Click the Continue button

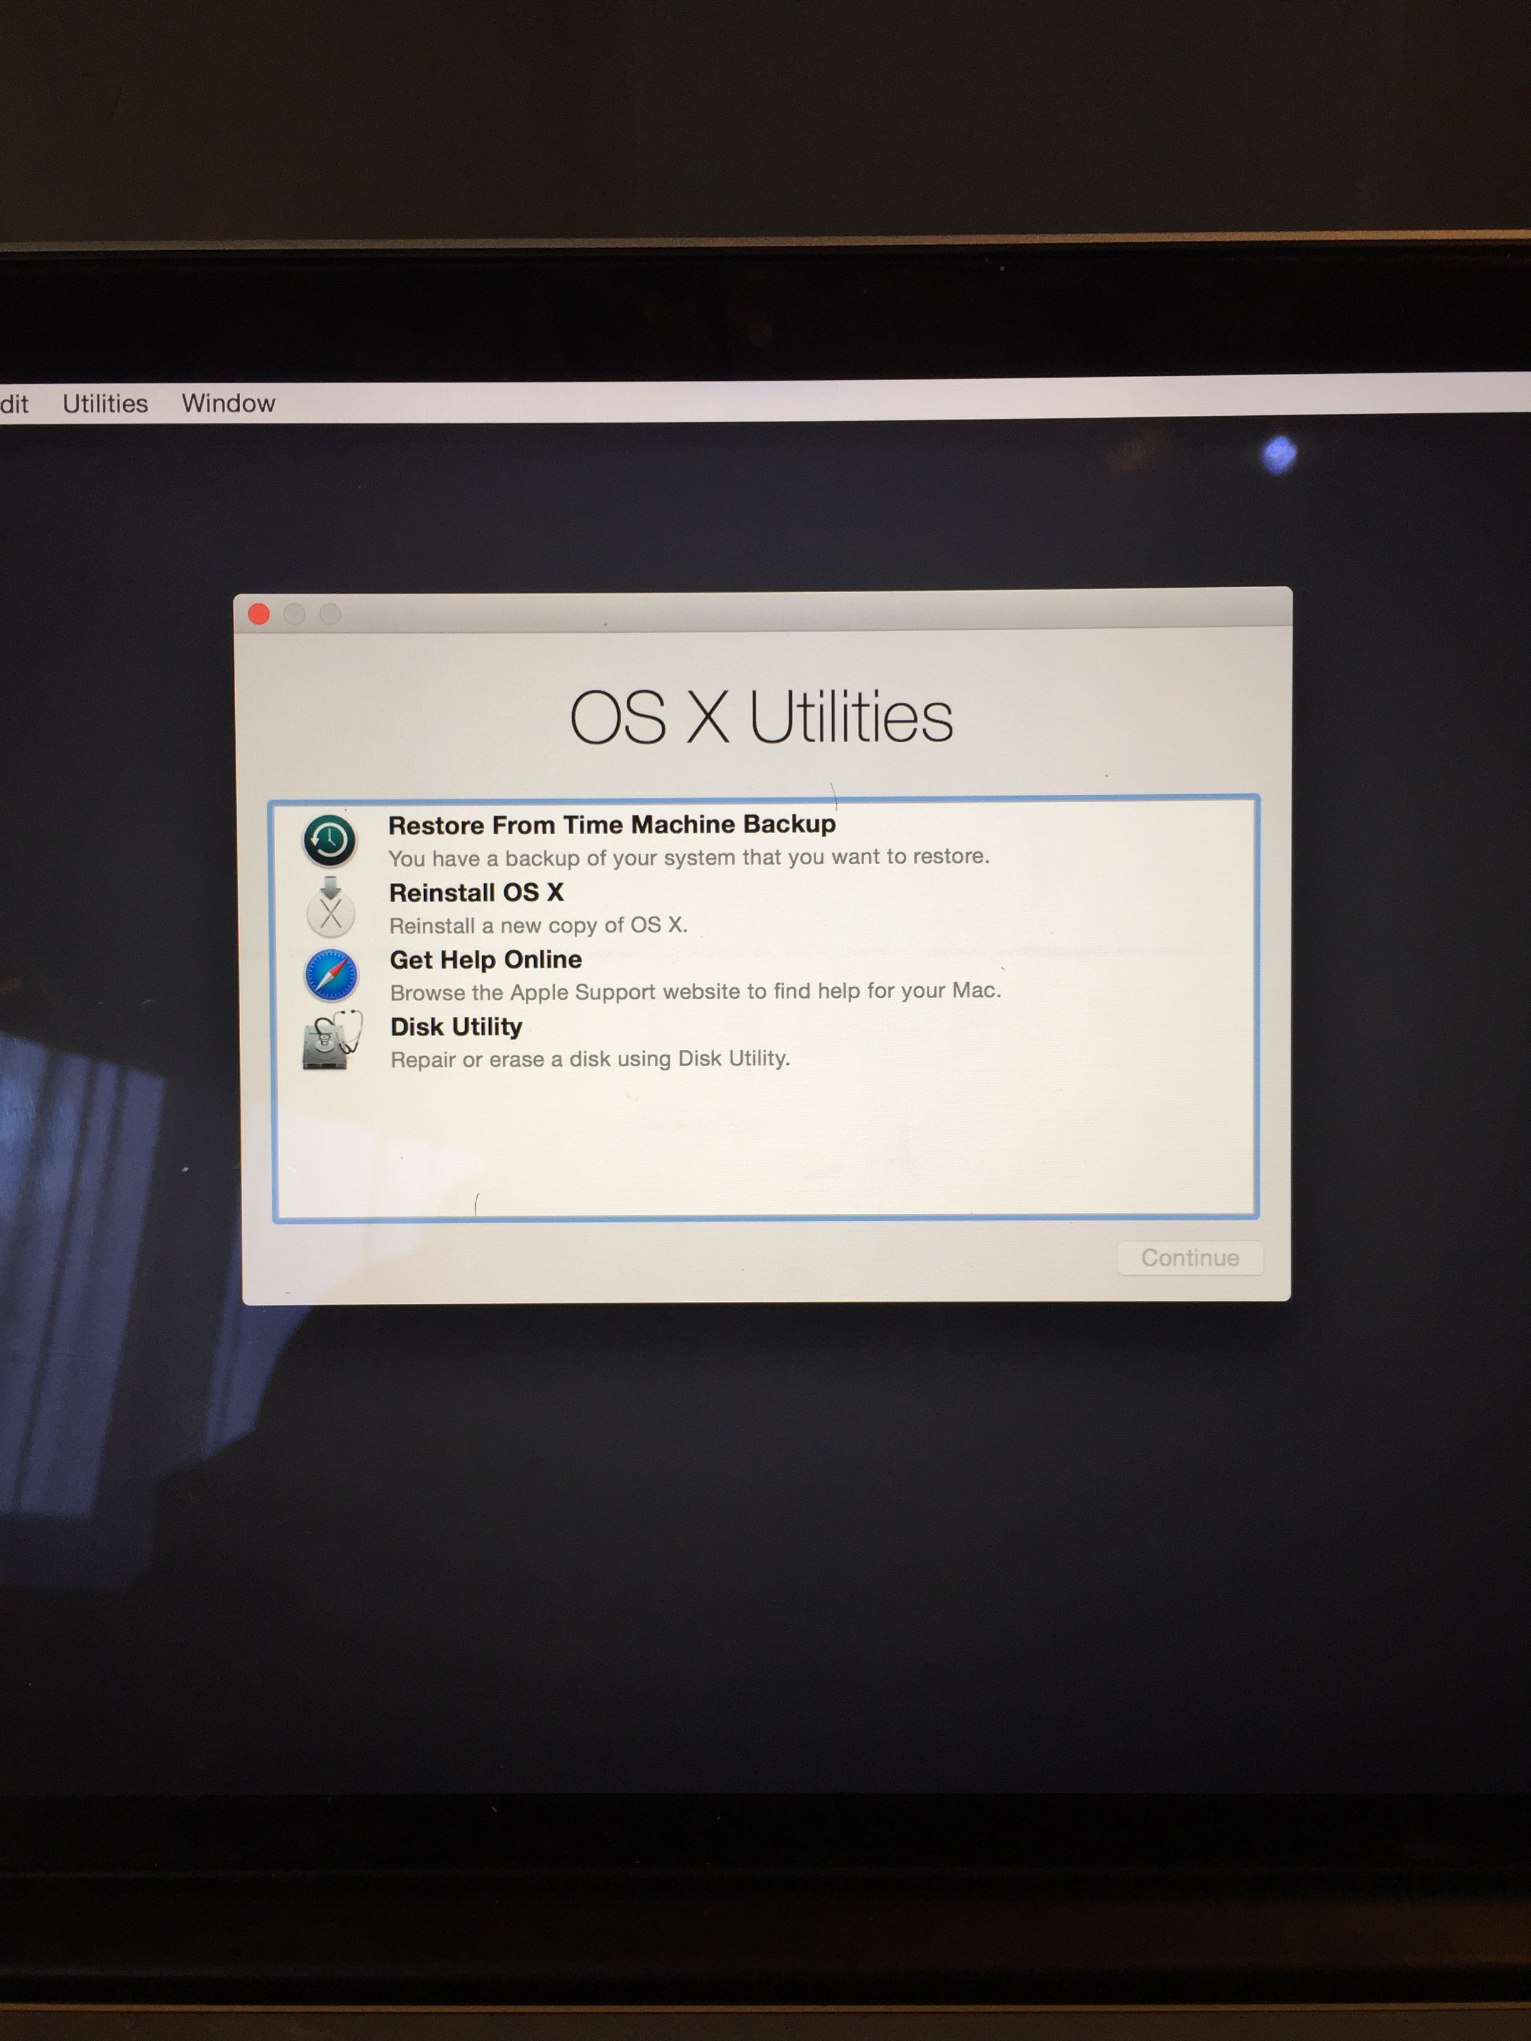[x=1190, y=1257]
